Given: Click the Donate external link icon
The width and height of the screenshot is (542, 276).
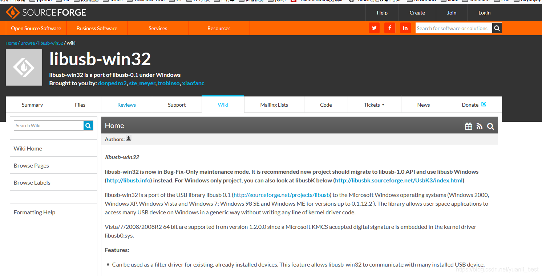Looking at the screenshot, I should click(484, 104).
